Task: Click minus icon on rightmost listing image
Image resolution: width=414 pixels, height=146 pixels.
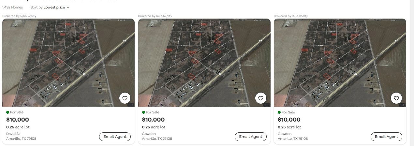Action: click(401, 105)
